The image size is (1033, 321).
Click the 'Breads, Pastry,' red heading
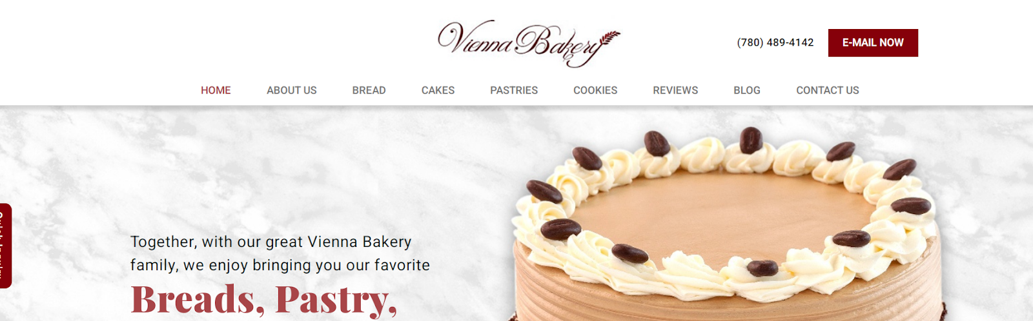(264, 300)
